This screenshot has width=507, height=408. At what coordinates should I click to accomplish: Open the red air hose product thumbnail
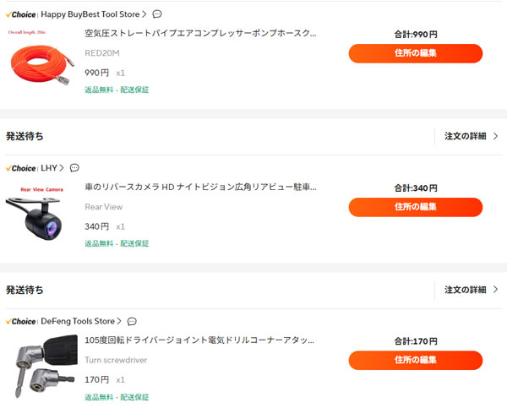click(x=41, y=61)
